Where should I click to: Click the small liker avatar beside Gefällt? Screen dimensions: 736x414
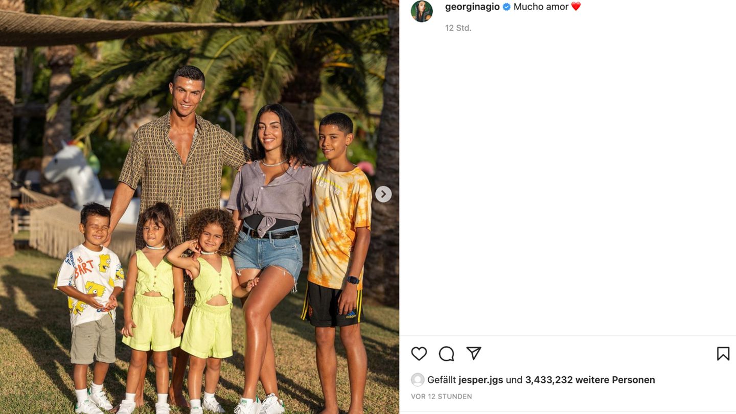coord(418,380)
